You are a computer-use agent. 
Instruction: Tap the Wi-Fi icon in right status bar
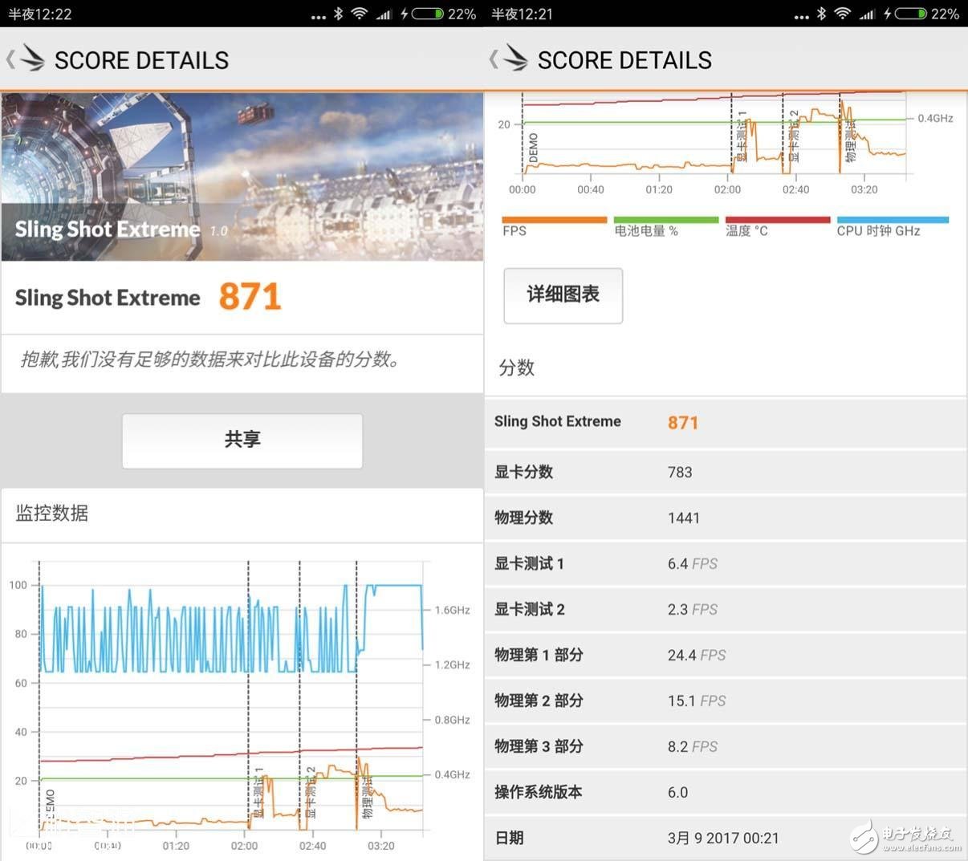[842, 14]
